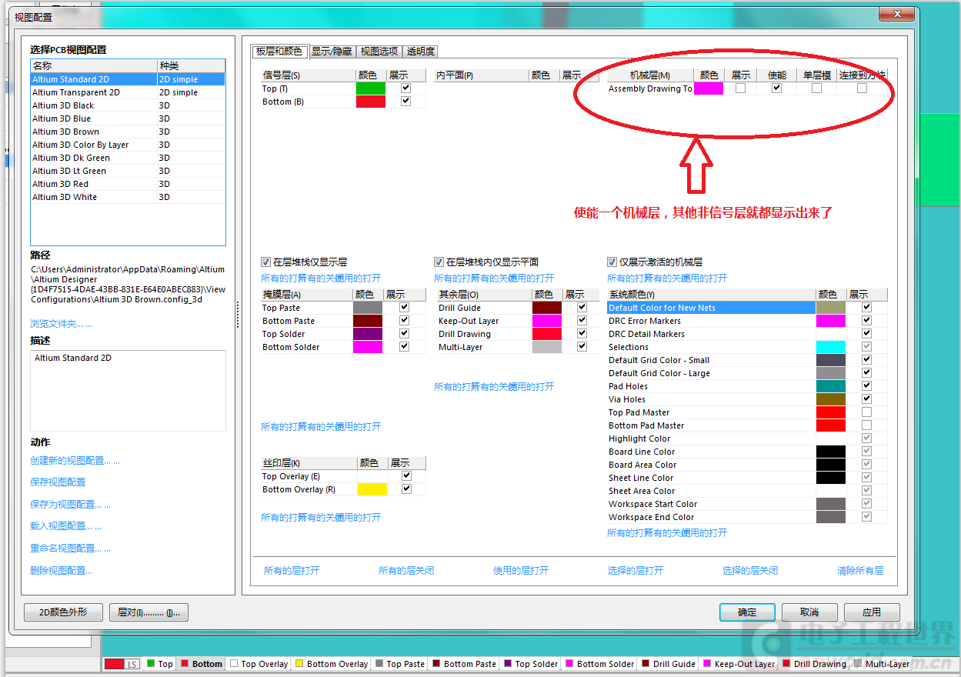
Task: Click the 使用的层打开 link
Action: 521,571
